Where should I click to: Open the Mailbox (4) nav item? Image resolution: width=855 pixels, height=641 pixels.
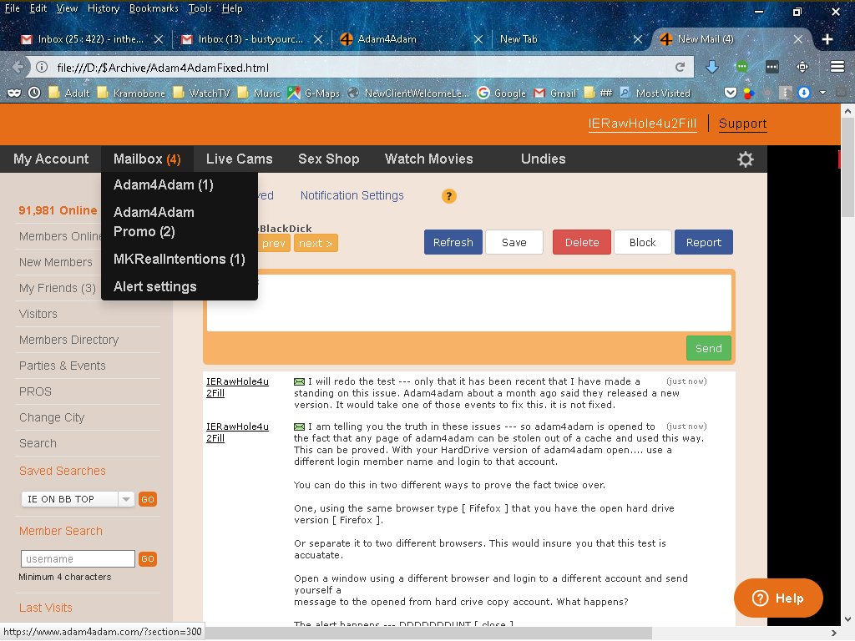click(x=147, y=159)
